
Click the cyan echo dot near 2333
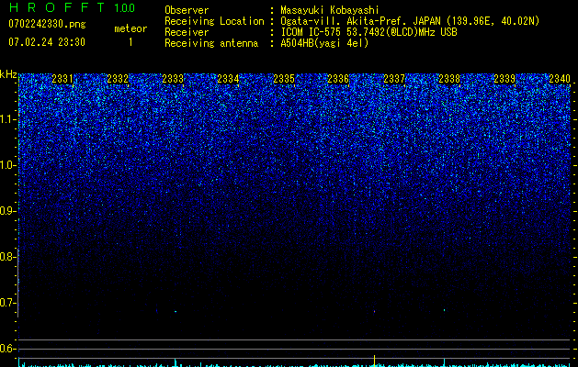click(176, 311)
